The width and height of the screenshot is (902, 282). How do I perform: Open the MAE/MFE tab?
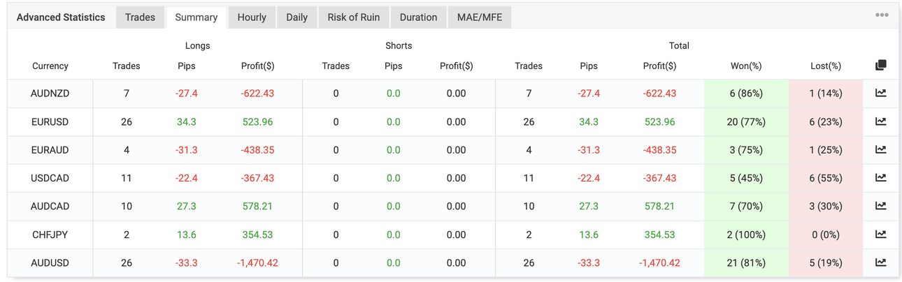pyautogui.click(x=480, y=17)
